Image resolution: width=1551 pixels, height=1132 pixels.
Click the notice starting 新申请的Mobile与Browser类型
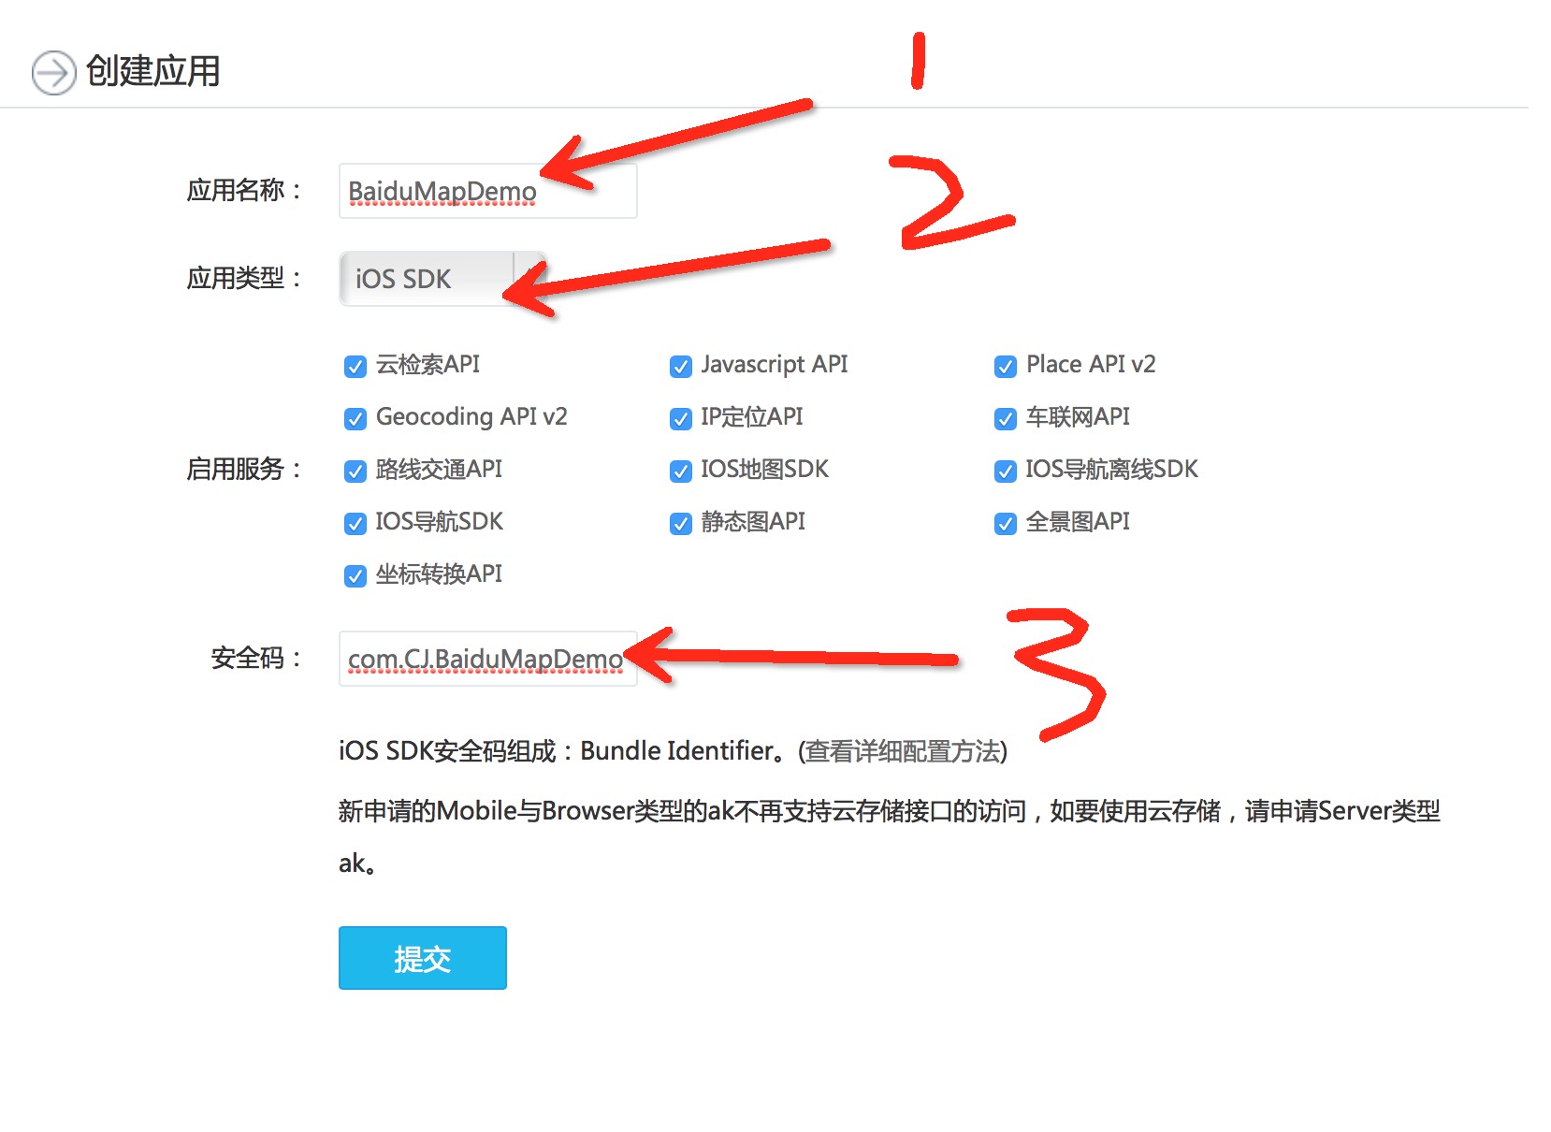tap(889, 836)
